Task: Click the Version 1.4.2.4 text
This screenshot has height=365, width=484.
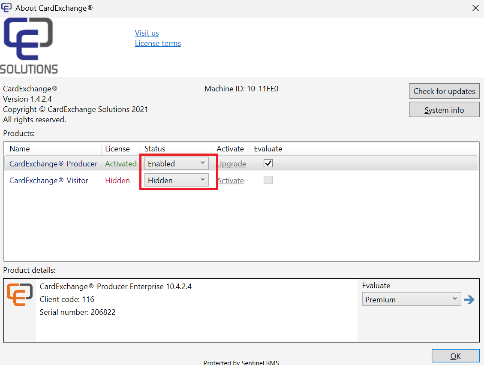Action: coord(27,99)
